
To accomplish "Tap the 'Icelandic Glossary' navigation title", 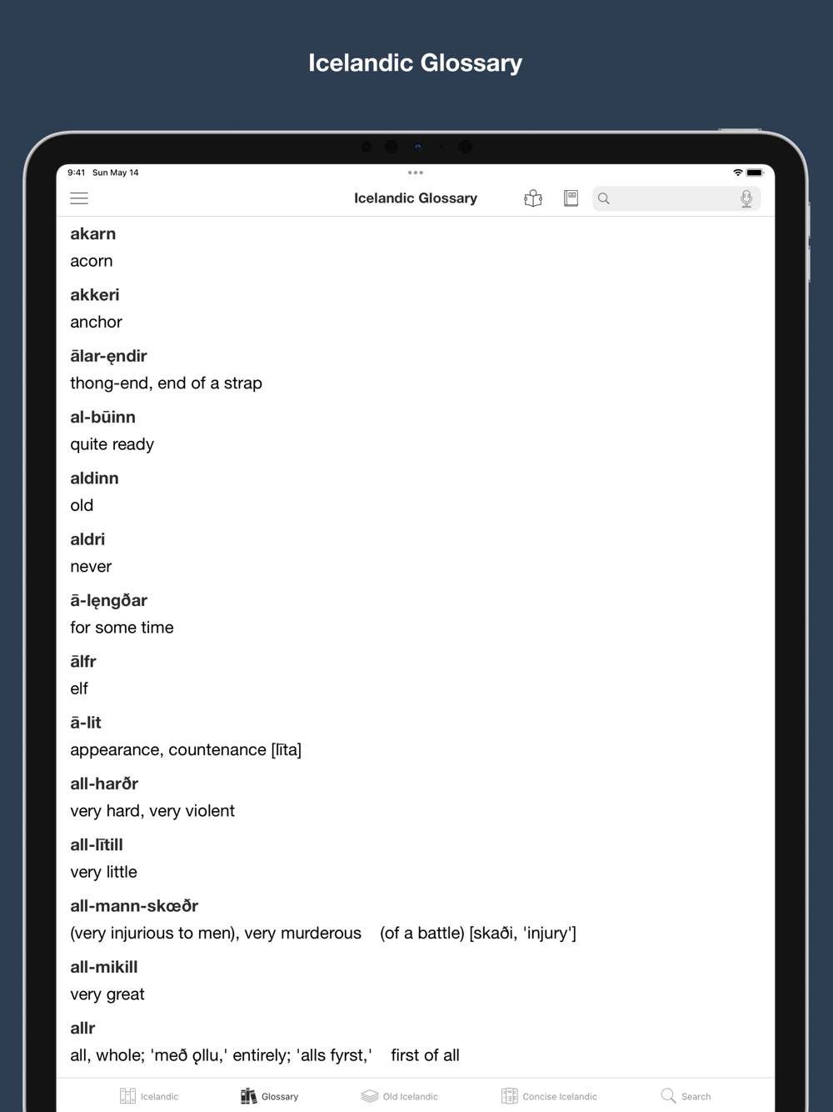I will point(416,198).
